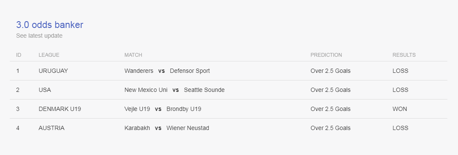This screenshot has width=458, height=155.
Task: Select Seattle Sounde team name
Action: 204,90
